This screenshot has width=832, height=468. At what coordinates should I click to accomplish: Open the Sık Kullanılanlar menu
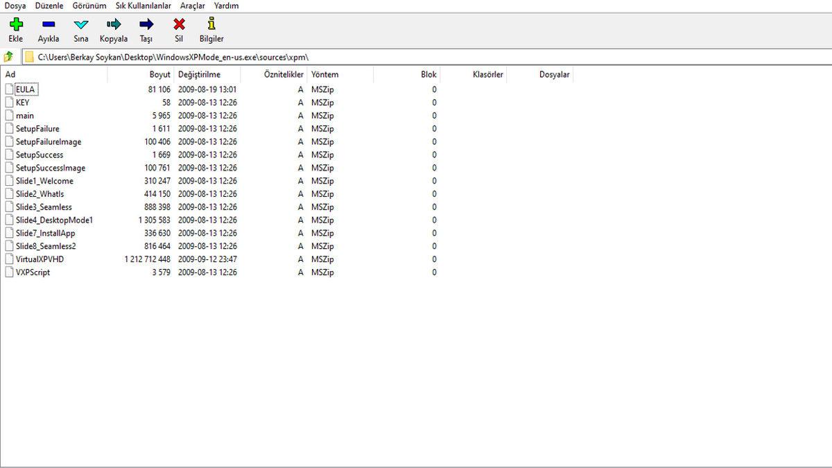pos(143,6)
